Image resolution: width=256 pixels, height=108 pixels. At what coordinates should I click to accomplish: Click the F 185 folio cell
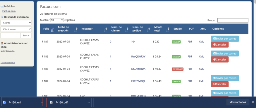tap(45, 69)
